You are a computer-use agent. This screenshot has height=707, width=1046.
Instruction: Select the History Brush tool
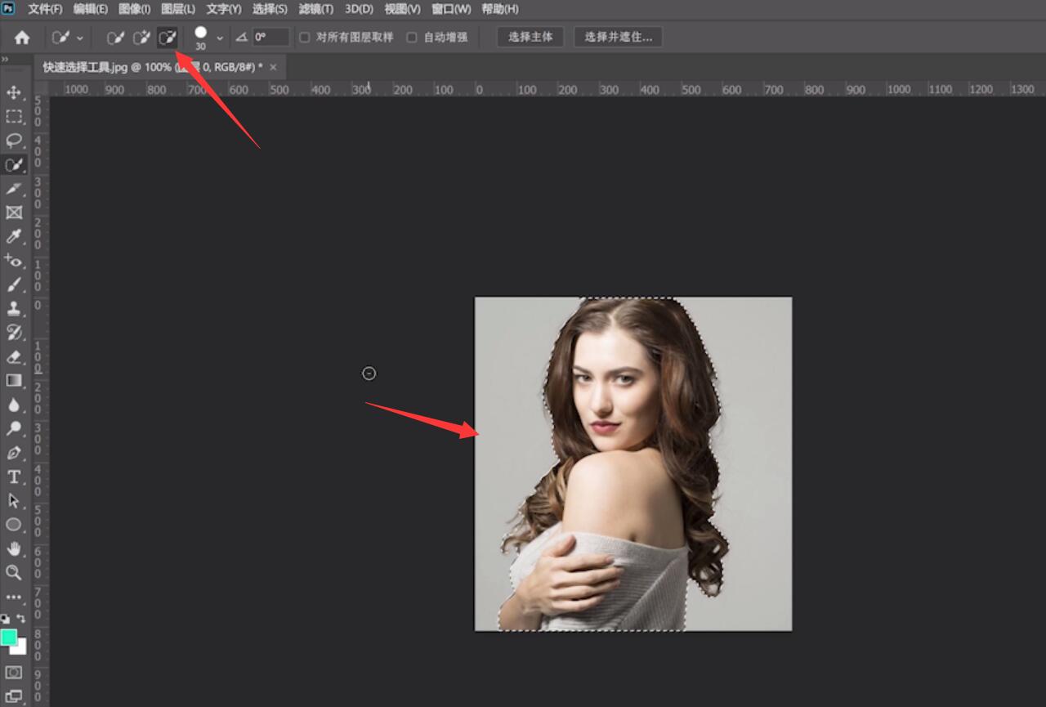tap(14, 332)
